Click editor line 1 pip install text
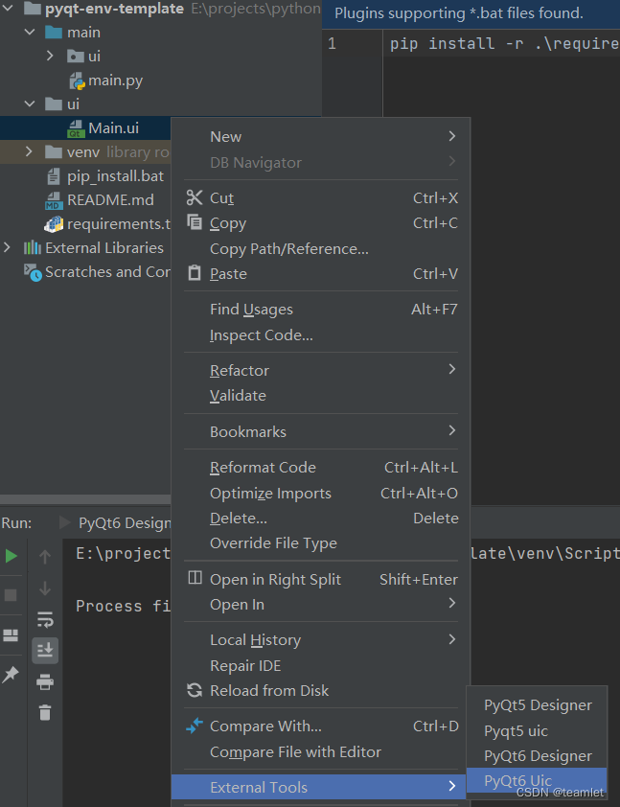Screen dimensions: 620x807 click(x=504, y=44)
